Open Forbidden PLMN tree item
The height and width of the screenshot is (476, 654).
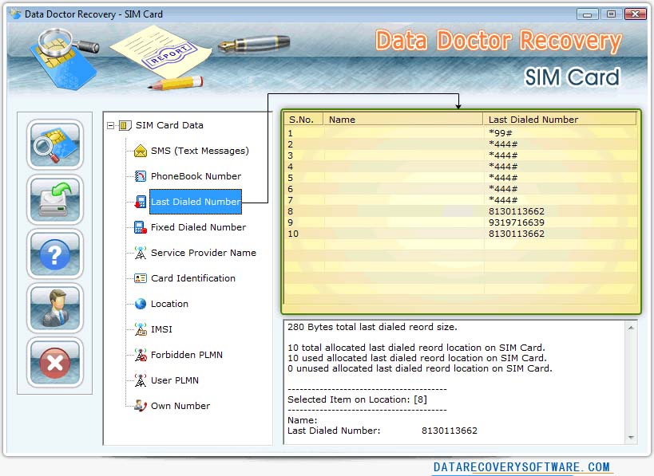187,355
